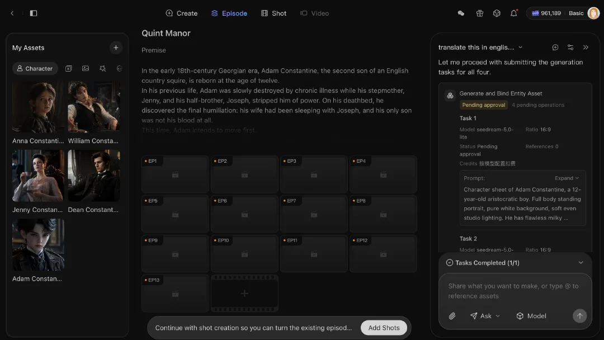
Task: Toggle the left sidebar panel icon
Action: (x=34, y=13)
